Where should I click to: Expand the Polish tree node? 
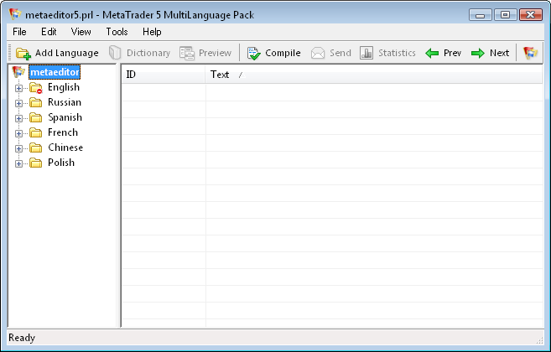pyautogui.click(x=18, y=163)
